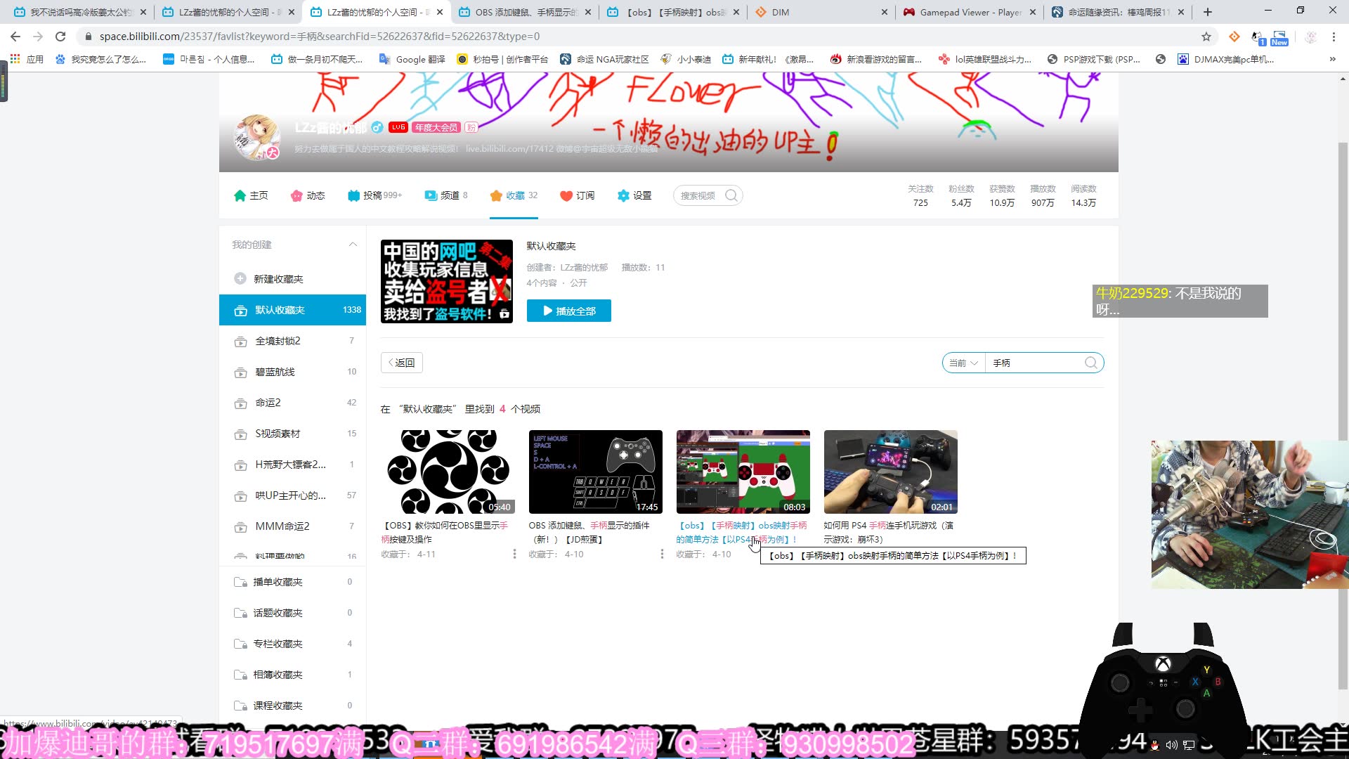The width and height of the screenshot is (1349, 759).
Task: Bookmark this page with the star icon
Action: point(1206,37)
